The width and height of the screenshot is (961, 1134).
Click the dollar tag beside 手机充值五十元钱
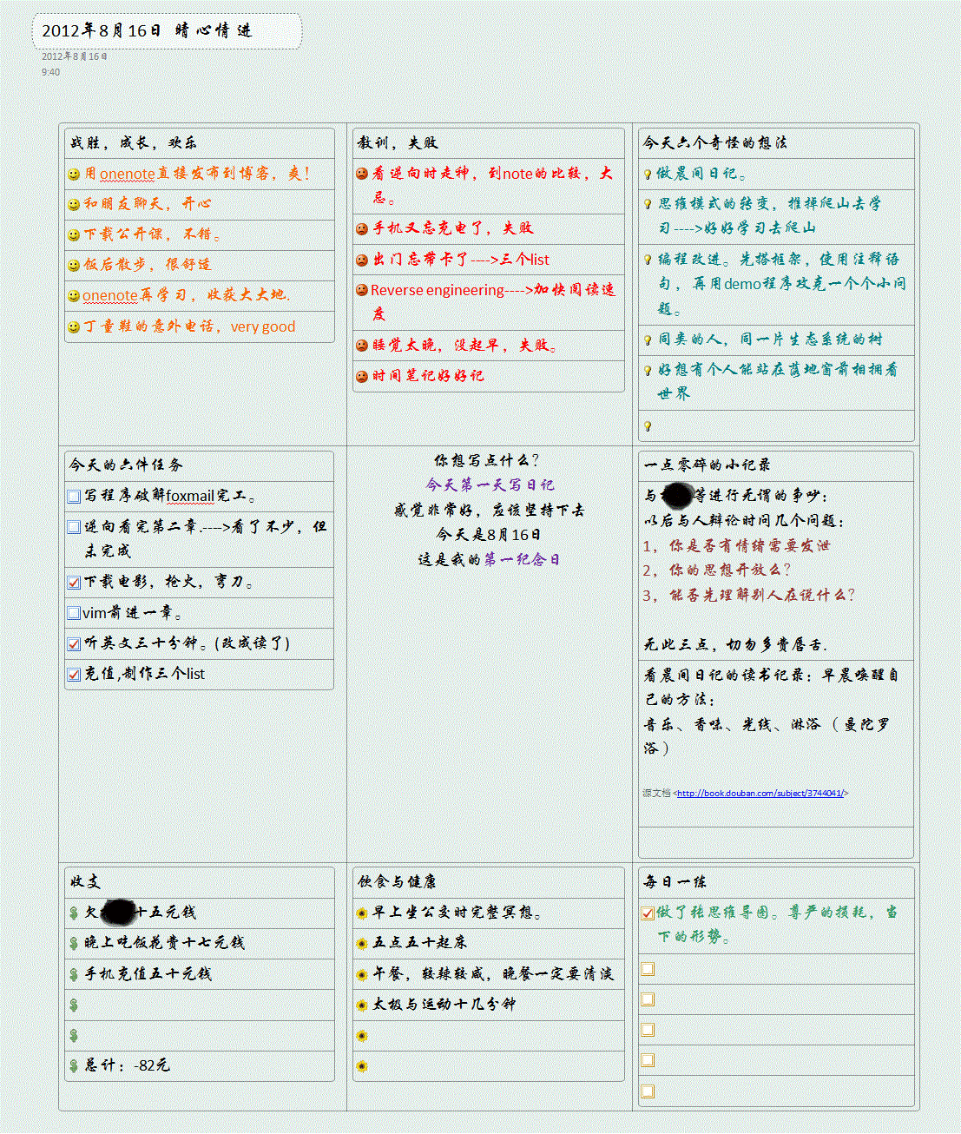pos(74,975)
